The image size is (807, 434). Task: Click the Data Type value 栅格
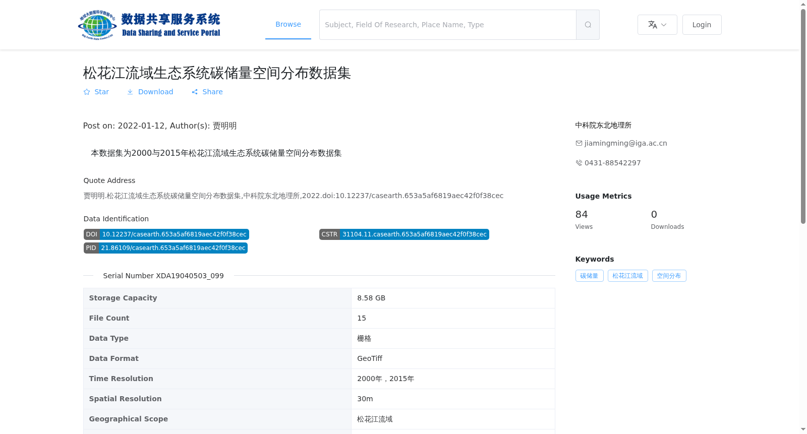pyautogui.click(x=364, y=338)
